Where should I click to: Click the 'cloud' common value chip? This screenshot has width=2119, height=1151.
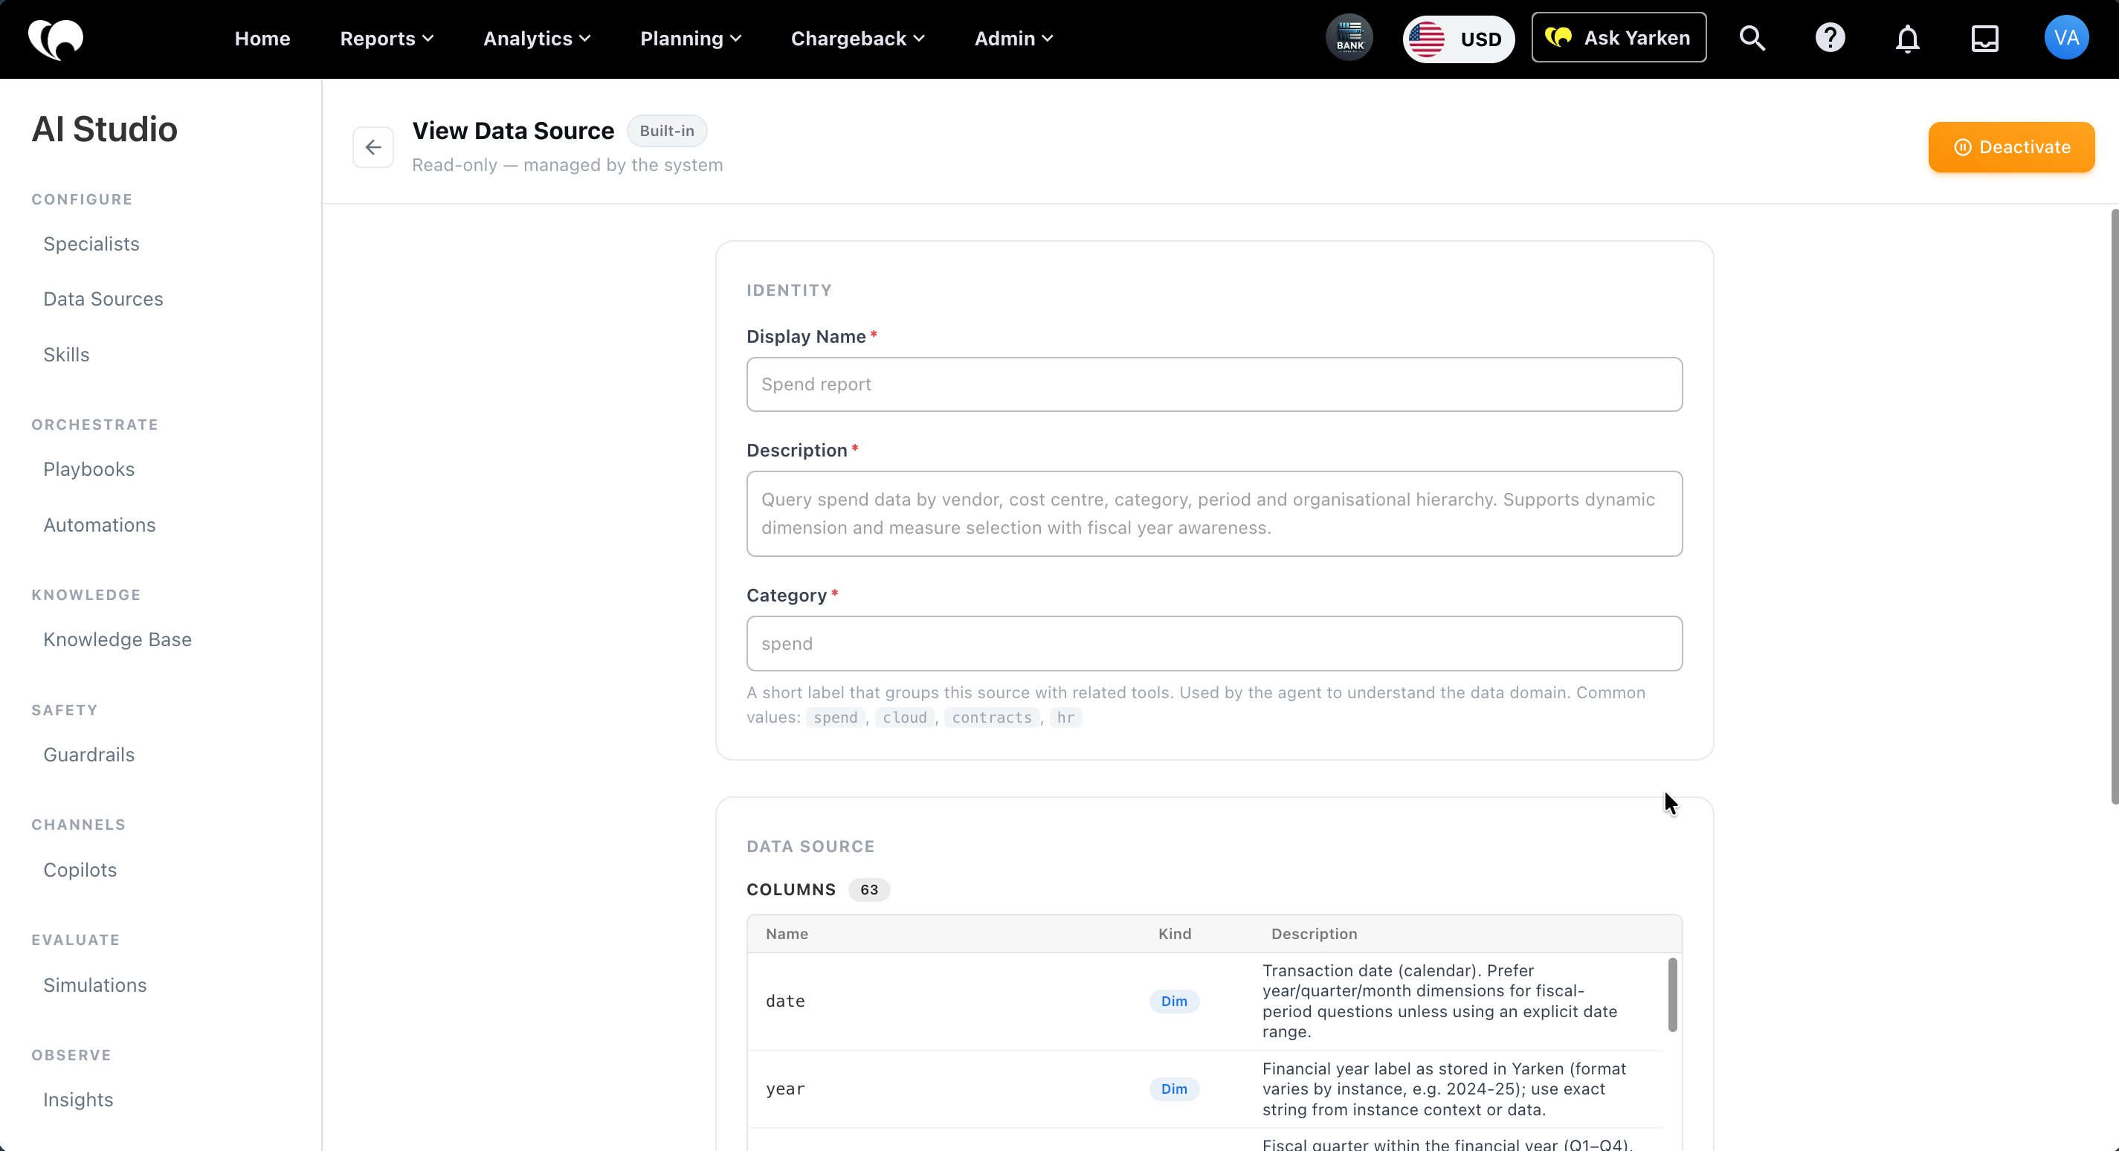click(904, 718)
